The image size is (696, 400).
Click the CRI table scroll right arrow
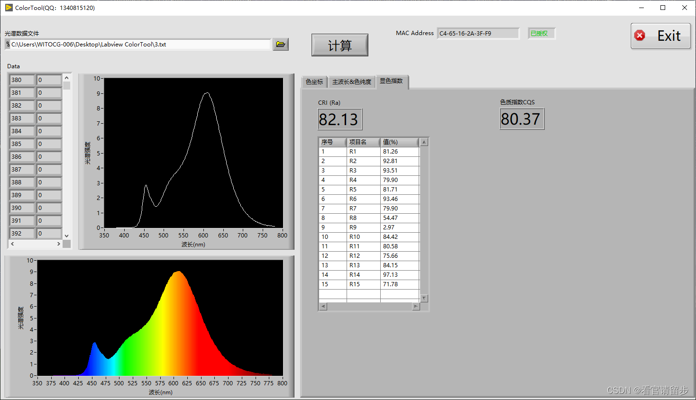pos(416,307)
